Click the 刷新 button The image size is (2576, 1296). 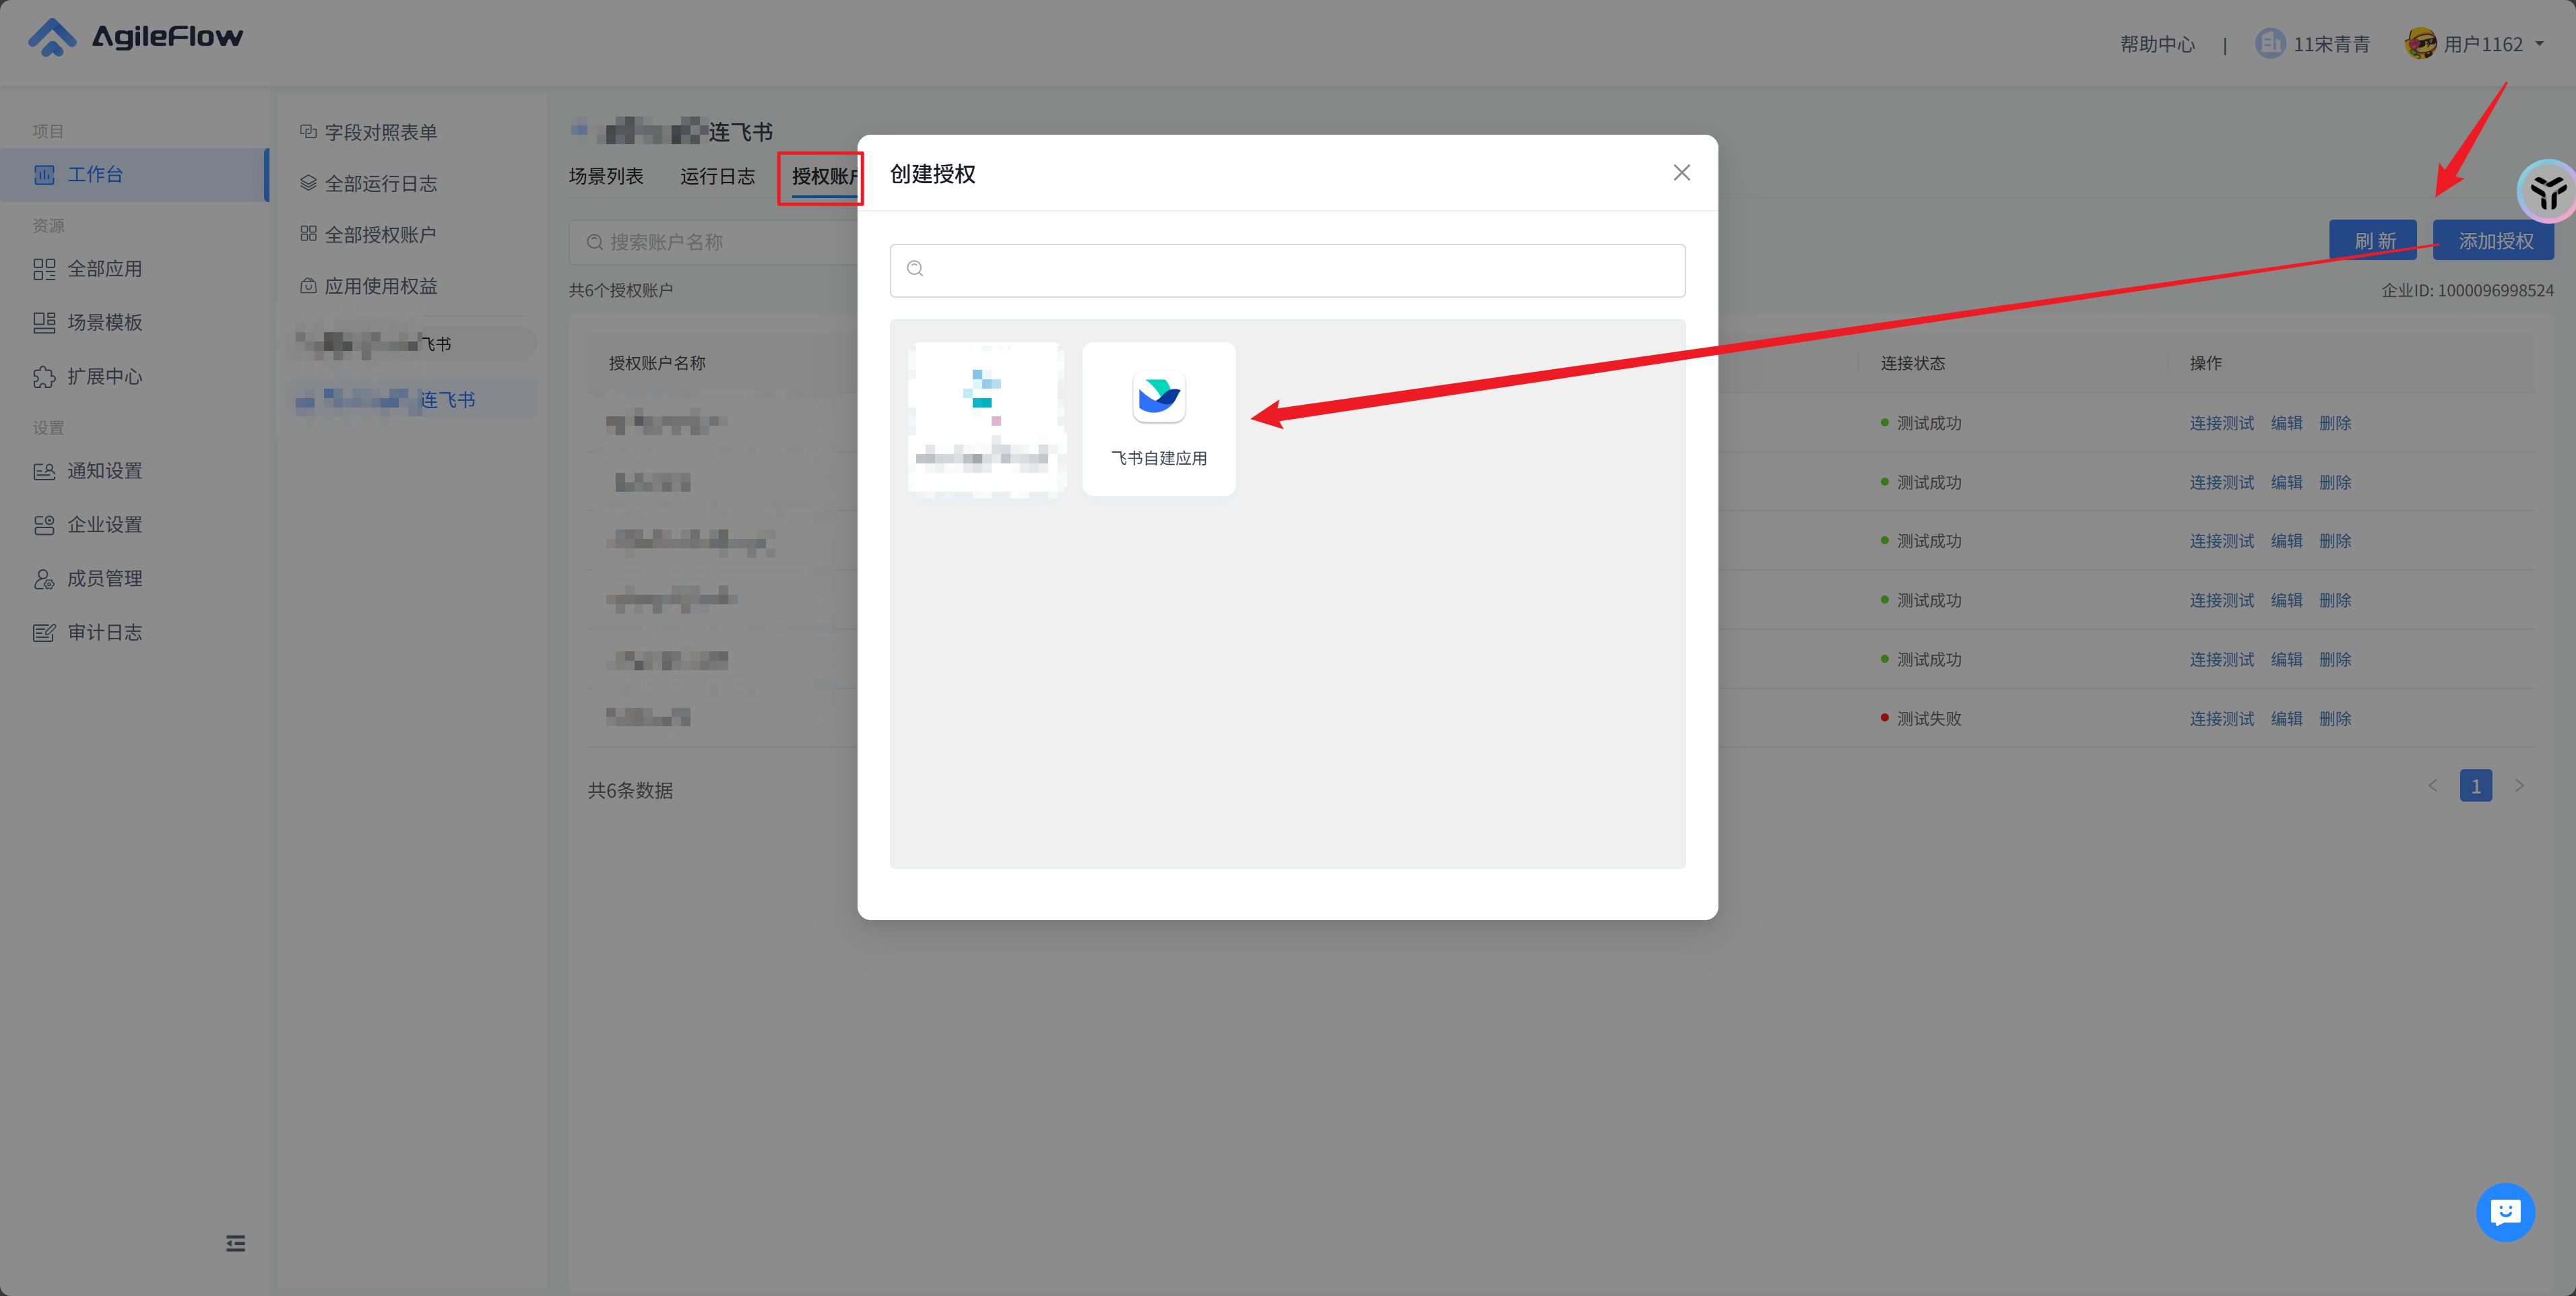(2373, 241)
